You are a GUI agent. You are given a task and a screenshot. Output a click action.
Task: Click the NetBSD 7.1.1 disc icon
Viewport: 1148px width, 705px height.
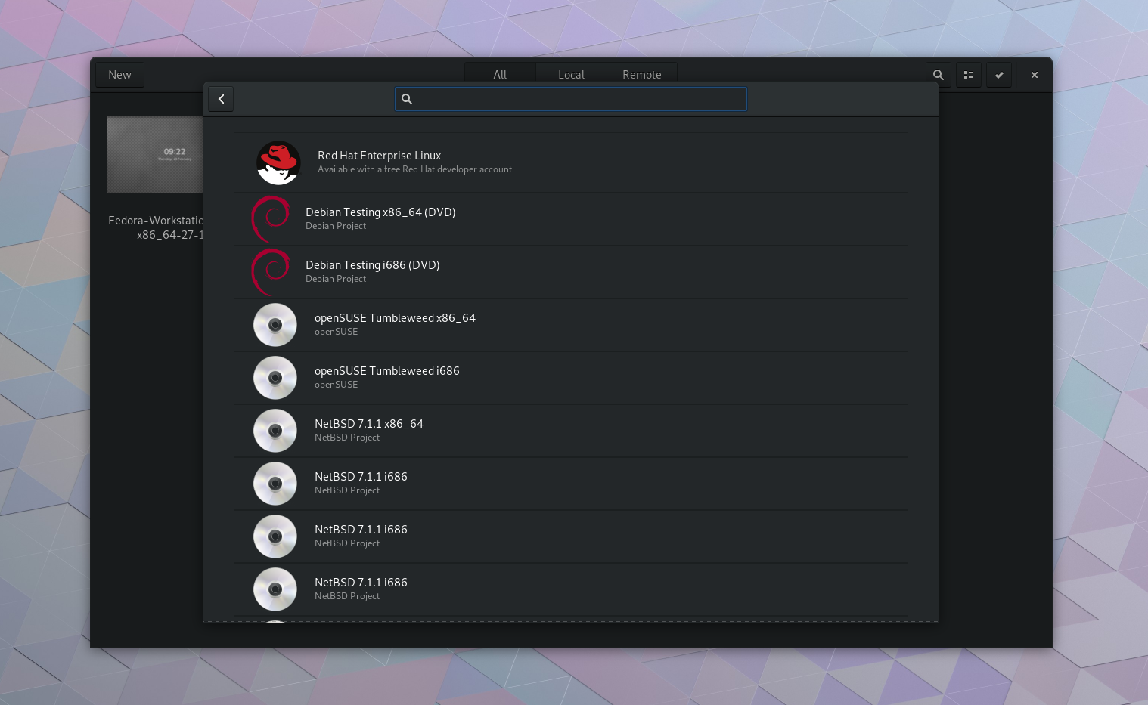[x=275, y=431]
